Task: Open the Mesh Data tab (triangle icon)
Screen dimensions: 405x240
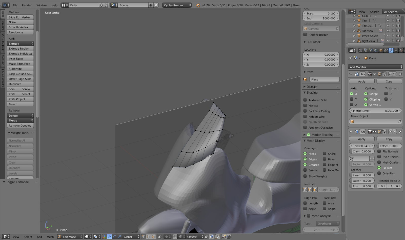Action: click(x=396, y=50)
